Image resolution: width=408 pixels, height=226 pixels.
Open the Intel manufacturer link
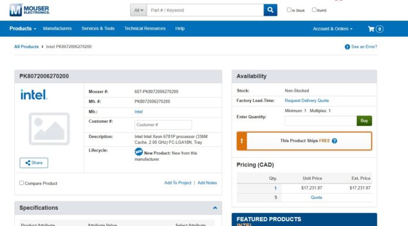pyautogui.click(x=138, y=112)
